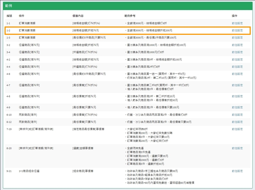Image resolution: width=255 pixels, height=190 pixels.
Task: Click 前往設定 link for rule 1-1
Action: (237, 23)
